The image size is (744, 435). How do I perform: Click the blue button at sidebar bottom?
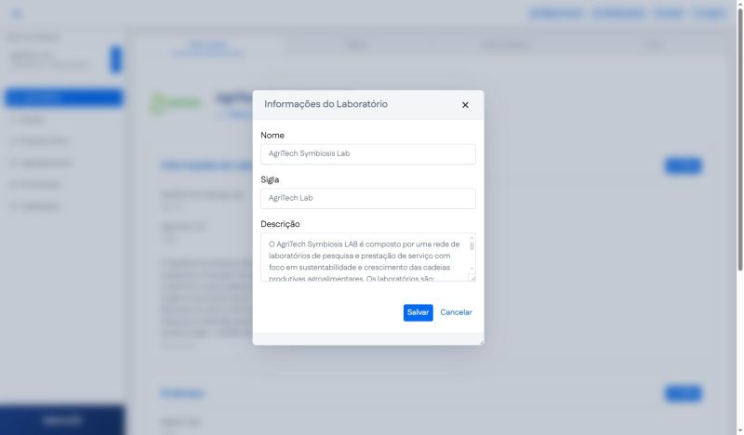click(62, 420)
